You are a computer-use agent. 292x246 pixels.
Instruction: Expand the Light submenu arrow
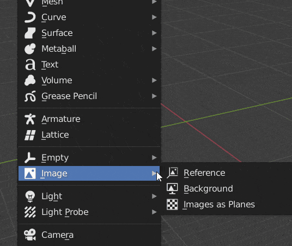(154, 196)
